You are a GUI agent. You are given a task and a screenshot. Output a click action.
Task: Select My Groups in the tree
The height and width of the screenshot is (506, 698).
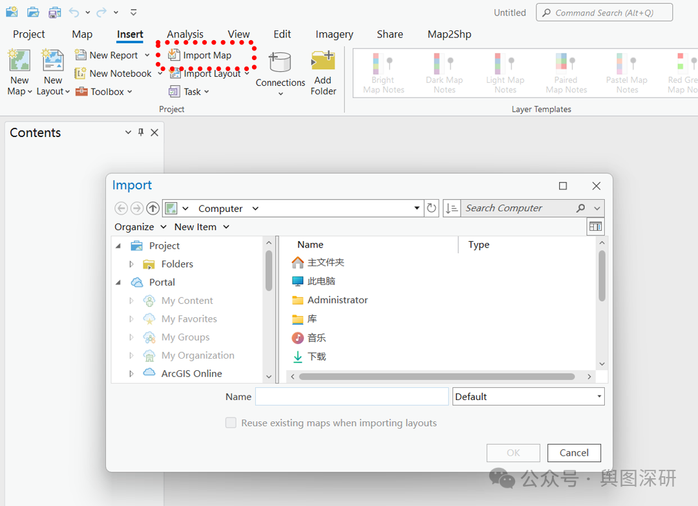[185, 337]
